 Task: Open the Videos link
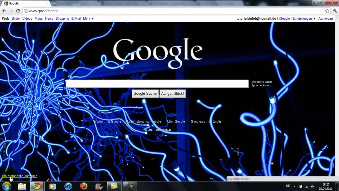pos(27,19)
